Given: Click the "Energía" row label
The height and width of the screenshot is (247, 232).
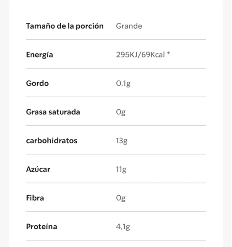Looking at the screenshot, I should (x=40, y=55).
